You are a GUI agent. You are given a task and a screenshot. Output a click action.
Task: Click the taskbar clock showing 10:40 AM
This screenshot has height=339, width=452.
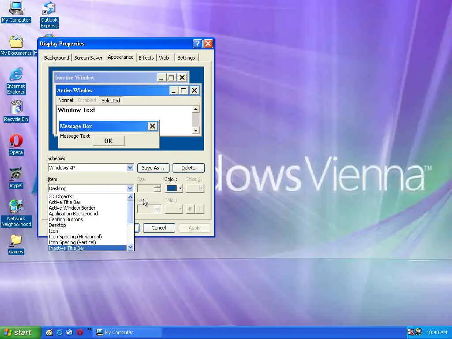(437, 332)
